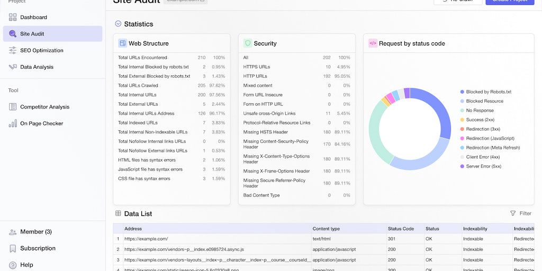Click the 301 status code cell

click(406, 239)
